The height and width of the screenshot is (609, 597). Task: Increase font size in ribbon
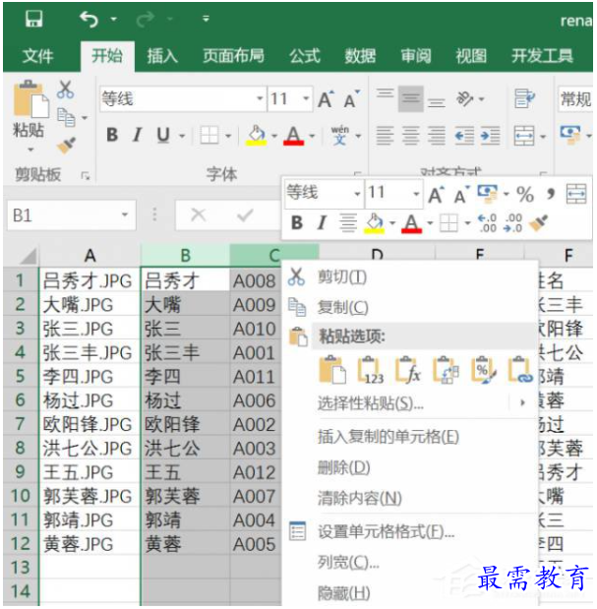326,99
